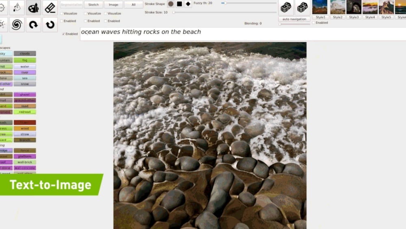Choose the black square stroke shape

(179, 4)
